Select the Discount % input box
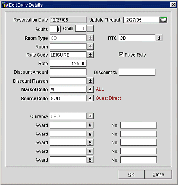This screenshot has height=185, width=178. pyautogui.click(x=137, y=72)
